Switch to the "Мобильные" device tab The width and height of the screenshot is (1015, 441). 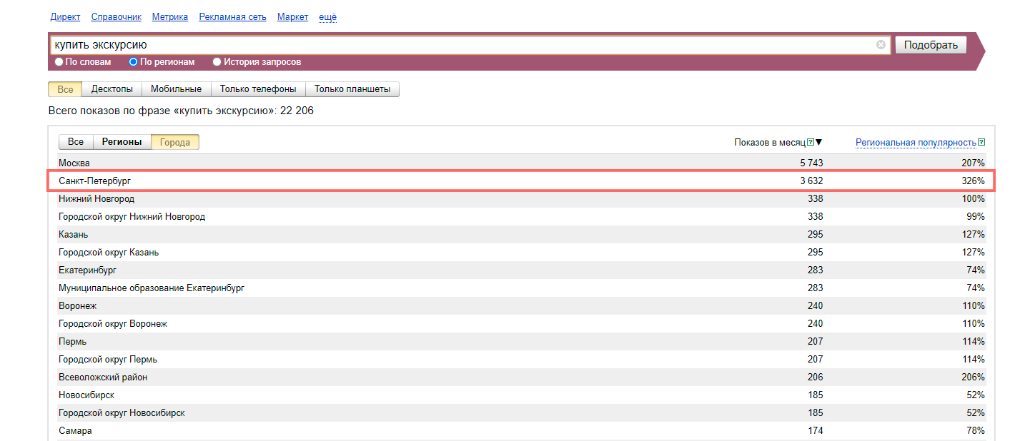click(x=177, y=89)
